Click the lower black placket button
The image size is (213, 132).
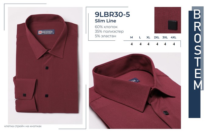47,96
